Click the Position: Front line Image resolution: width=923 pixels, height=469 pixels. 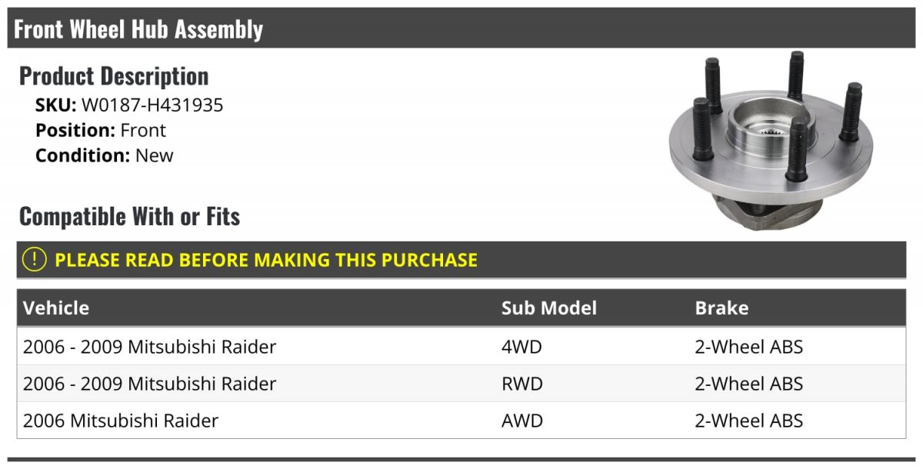[101, 130]
